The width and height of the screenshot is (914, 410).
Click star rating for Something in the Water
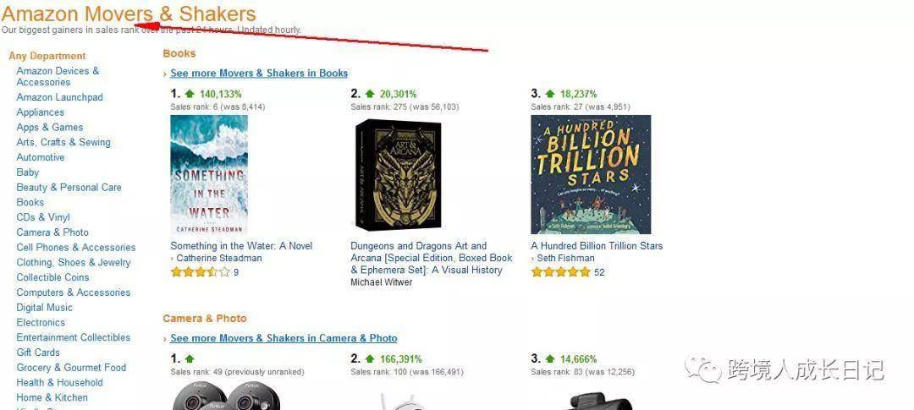(200, 272)
